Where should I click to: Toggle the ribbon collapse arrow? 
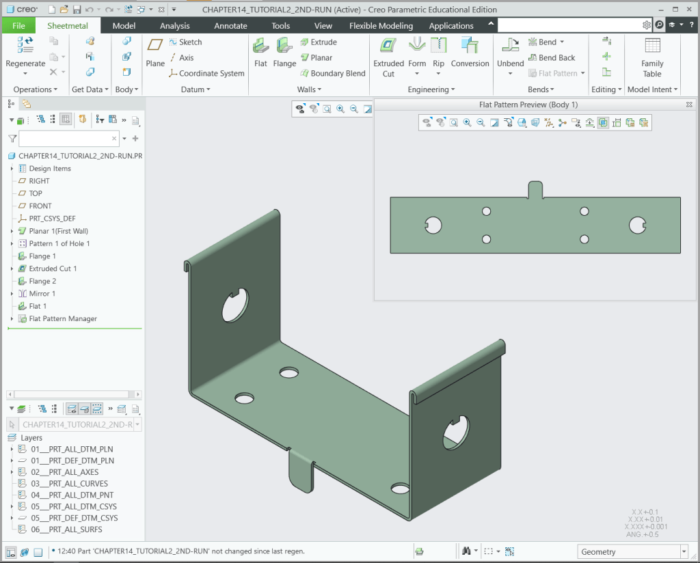tap(491, 24)
